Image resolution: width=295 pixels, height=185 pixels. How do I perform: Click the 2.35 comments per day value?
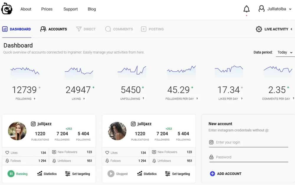[x=277, y=90]
